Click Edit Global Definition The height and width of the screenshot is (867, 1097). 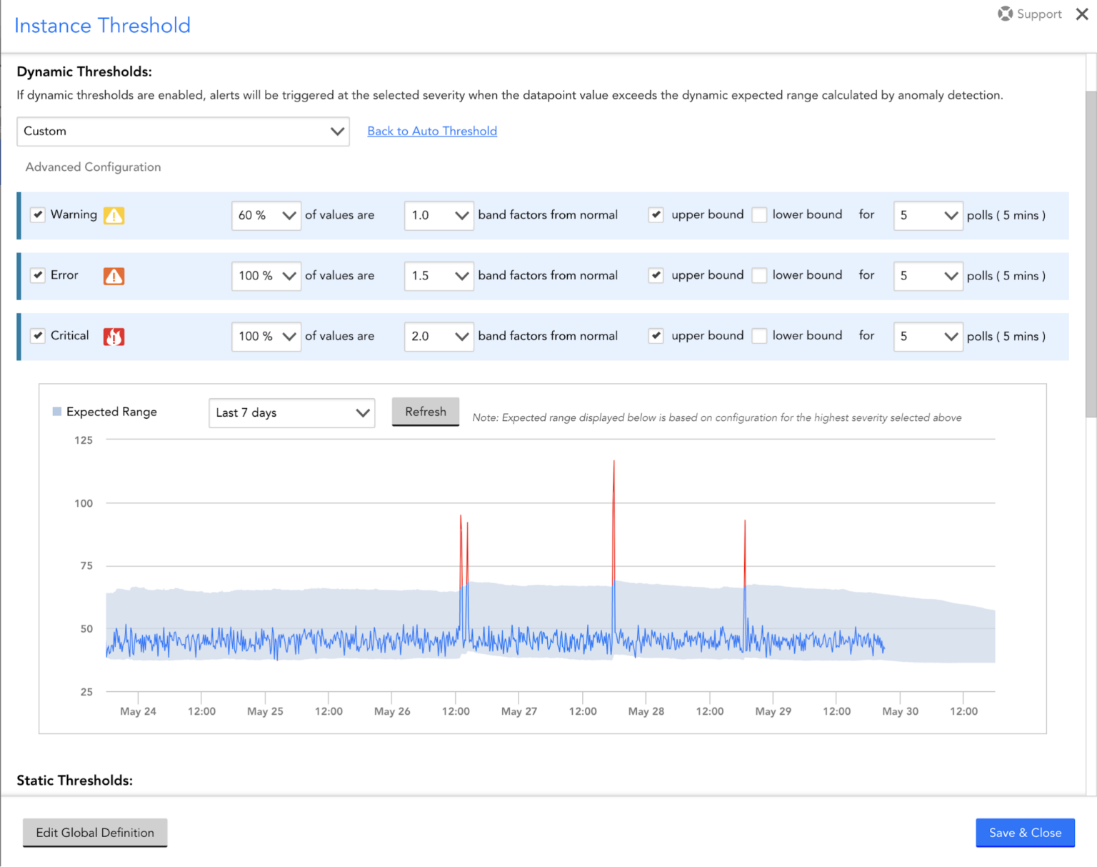(95, 833)
